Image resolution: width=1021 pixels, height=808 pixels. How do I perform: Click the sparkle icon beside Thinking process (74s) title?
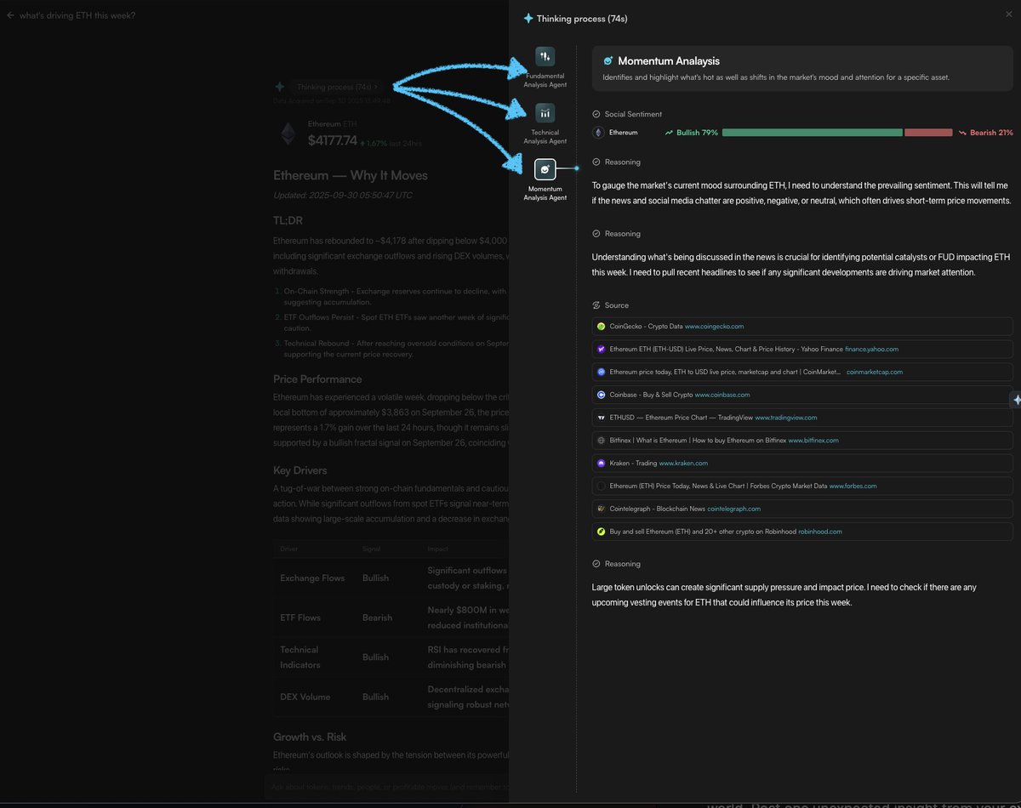(x=528, y=18)
